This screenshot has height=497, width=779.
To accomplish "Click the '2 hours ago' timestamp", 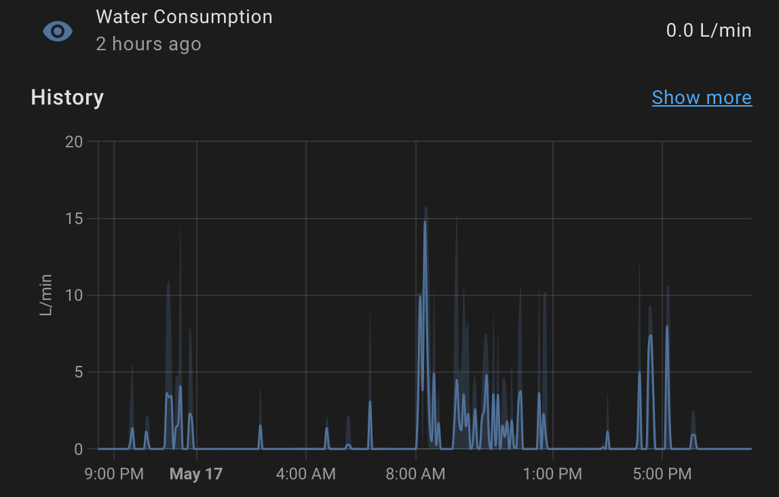I will [149, 44].
